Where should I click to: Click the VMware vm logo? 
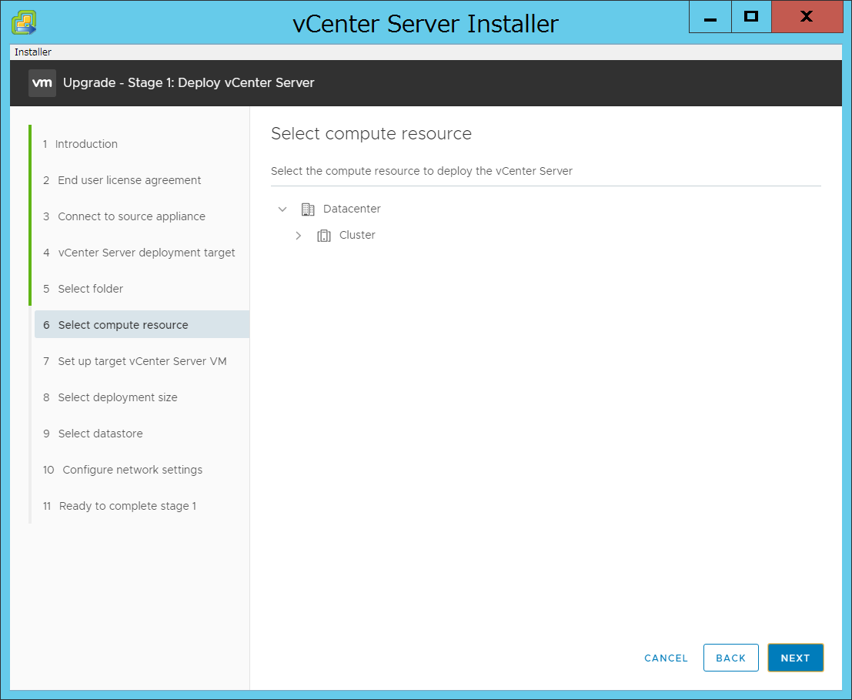coord(42,82)
